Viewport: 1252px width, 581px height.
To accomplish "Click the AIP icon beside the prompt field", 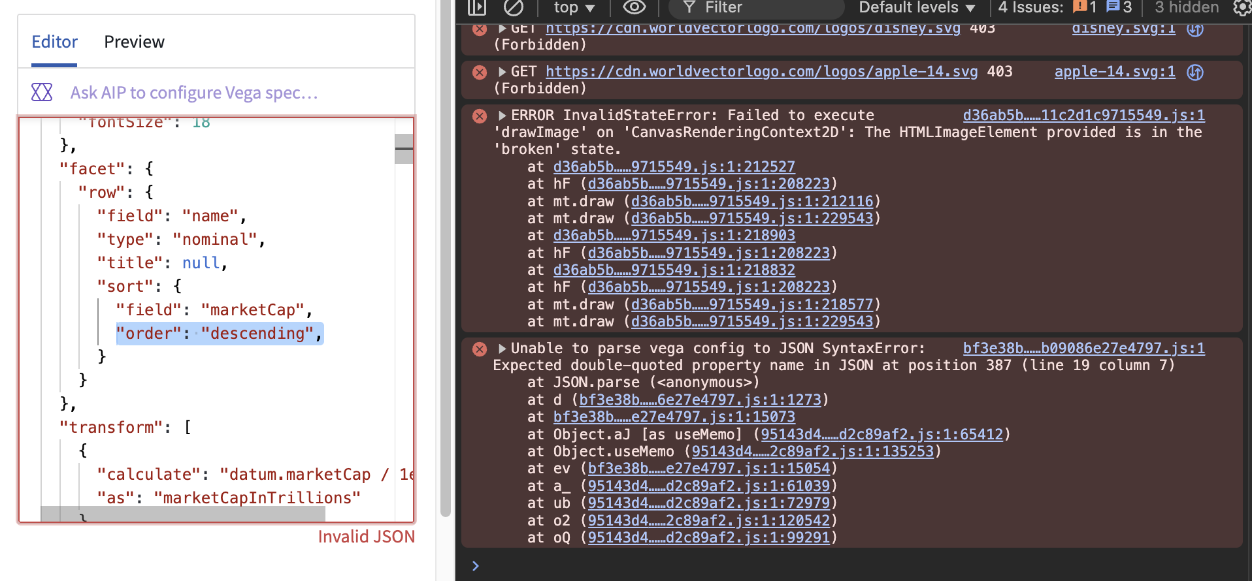I will pos(42,92).
